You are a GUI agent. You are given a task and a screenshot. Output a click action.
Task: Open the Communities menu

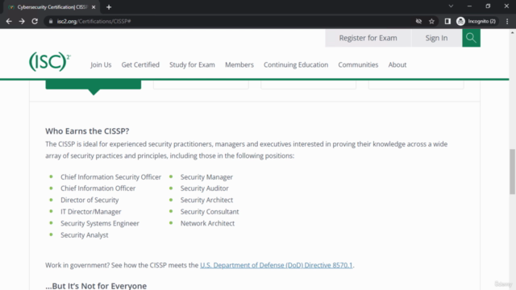[x=358, y=64]
